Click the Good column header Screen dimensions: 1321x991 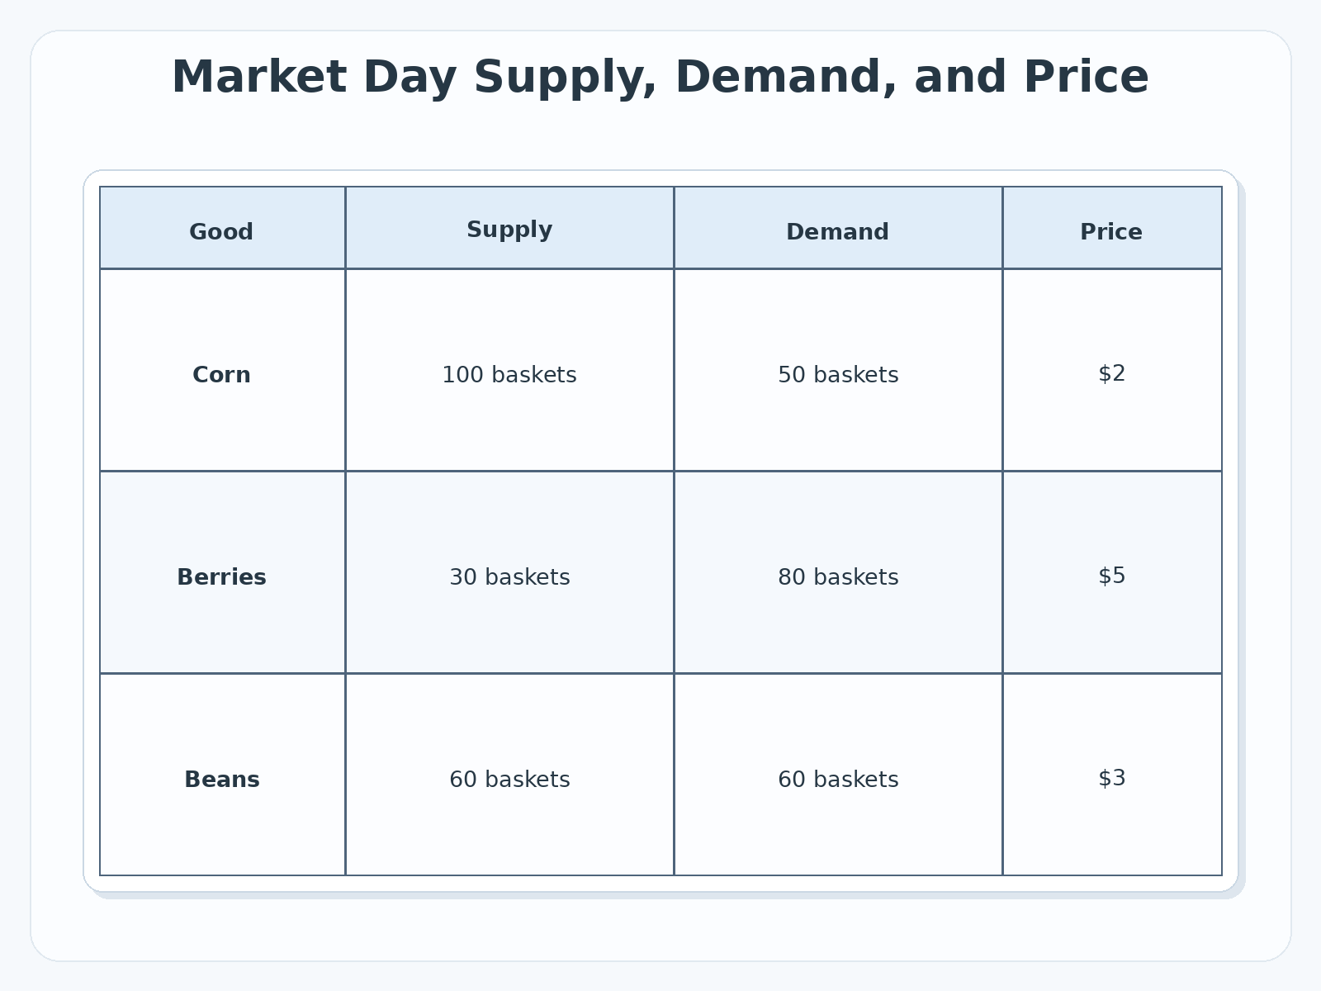pos(222,228)
